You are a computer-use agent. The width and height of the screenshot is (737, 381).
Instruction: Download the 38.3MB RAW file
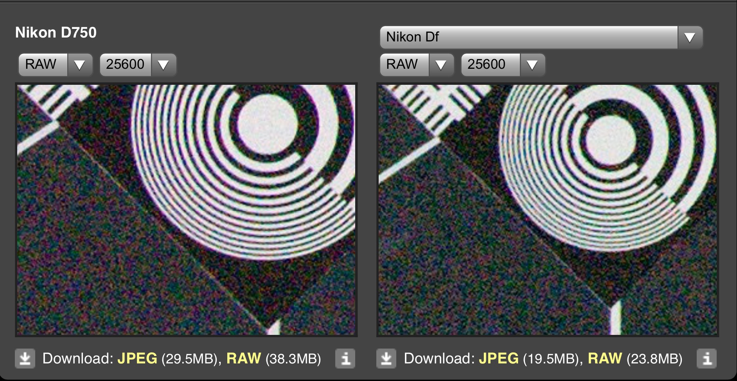pos(243,358)
